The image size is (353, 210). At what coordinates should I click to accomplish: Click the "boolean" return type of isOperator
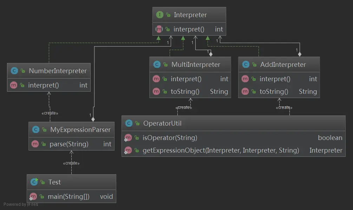[x=330, y=138]
